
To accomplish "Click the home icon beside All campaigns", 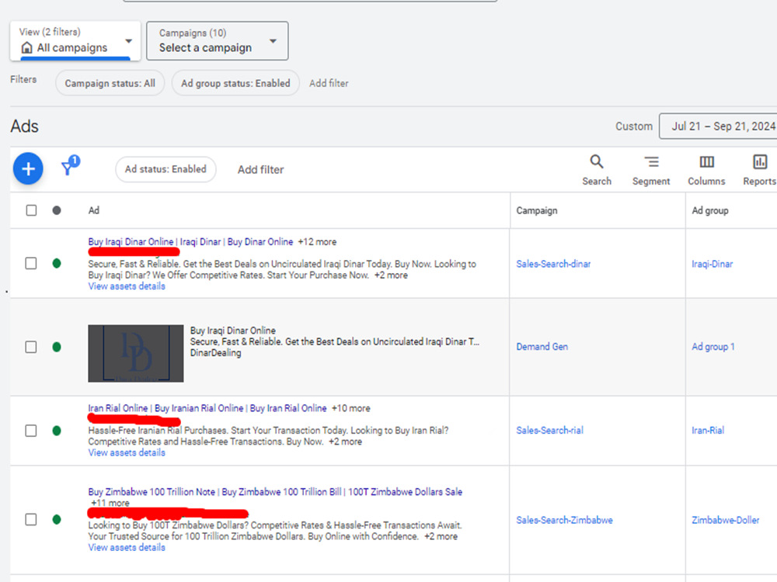I will (x=26, y=47).
